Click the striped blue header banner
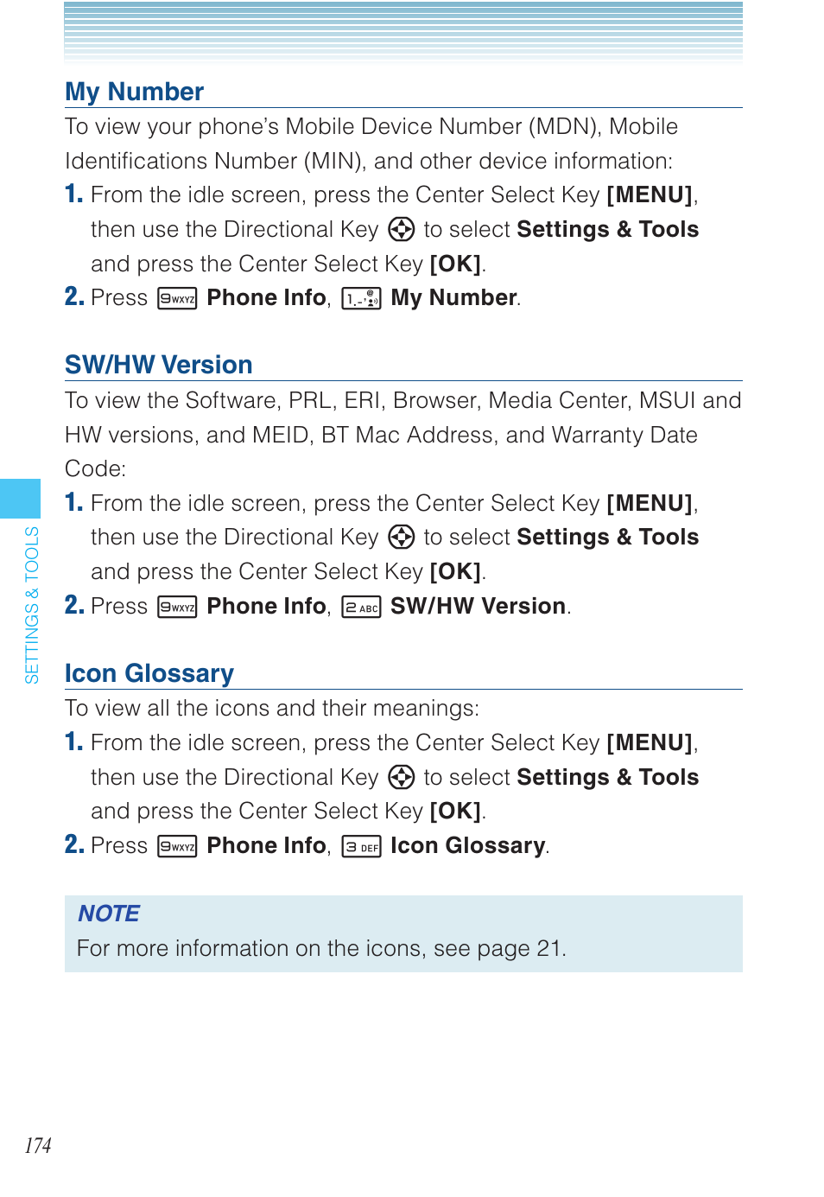The height and width of the screenshot is (1197, 824). (403, 30)
